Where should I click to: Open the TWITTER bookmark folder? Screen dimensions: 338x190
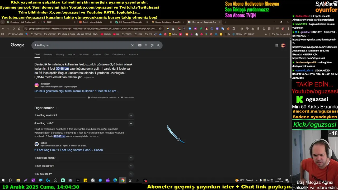point(36,34)
